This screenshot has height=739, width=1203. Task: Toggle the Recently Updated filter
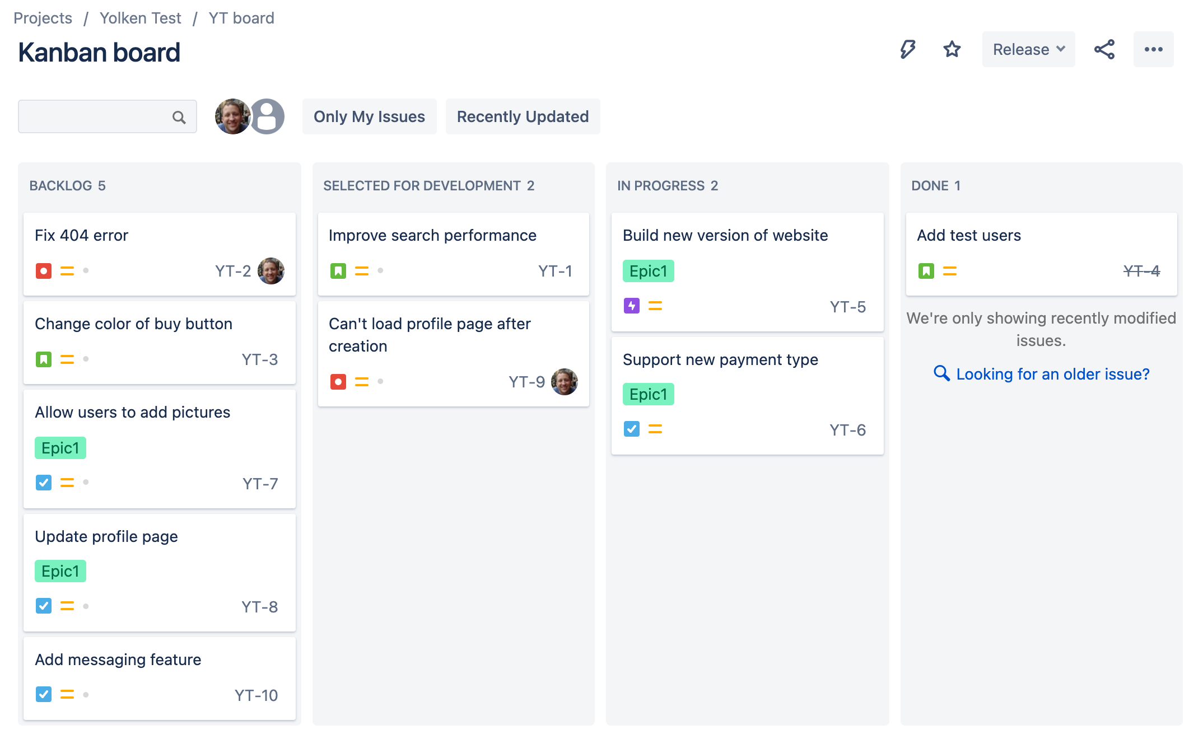coord(523,116)
